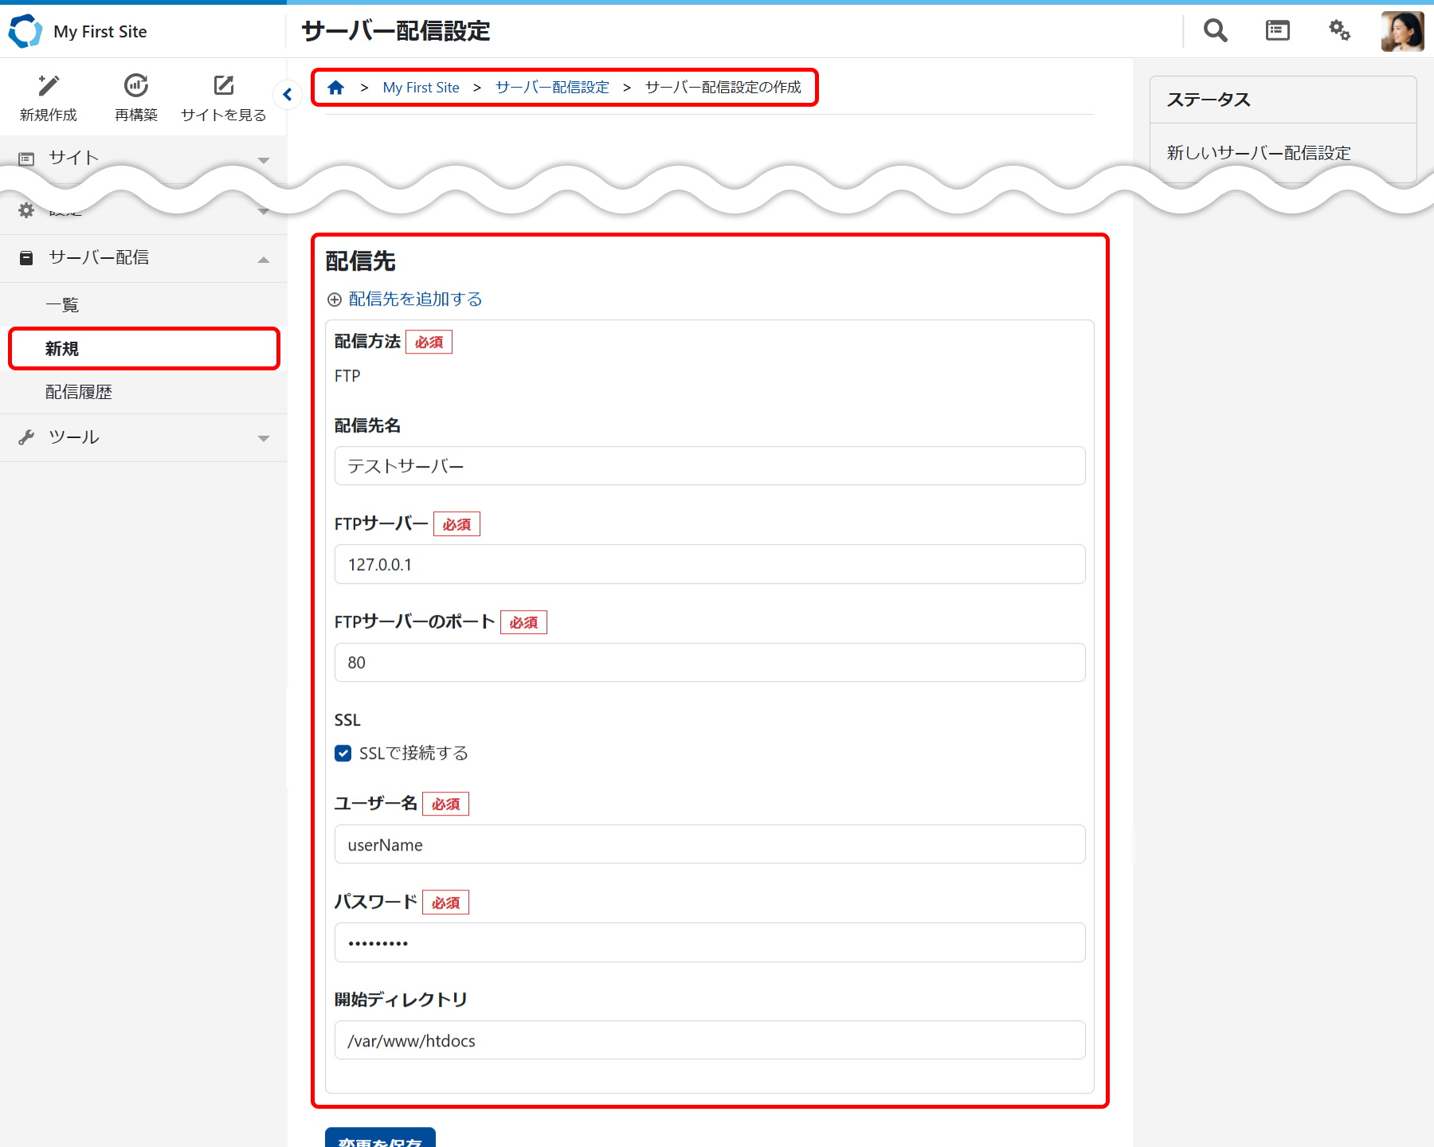Screen dimensions: 1434x1147
Task: Click the My First Site logo icon
Action: click(x=25, y=31)
